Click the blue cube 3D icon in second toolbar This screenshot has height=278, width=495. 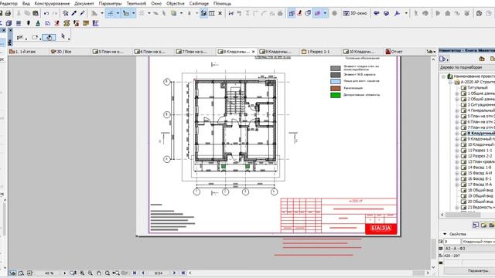(9, 23)
